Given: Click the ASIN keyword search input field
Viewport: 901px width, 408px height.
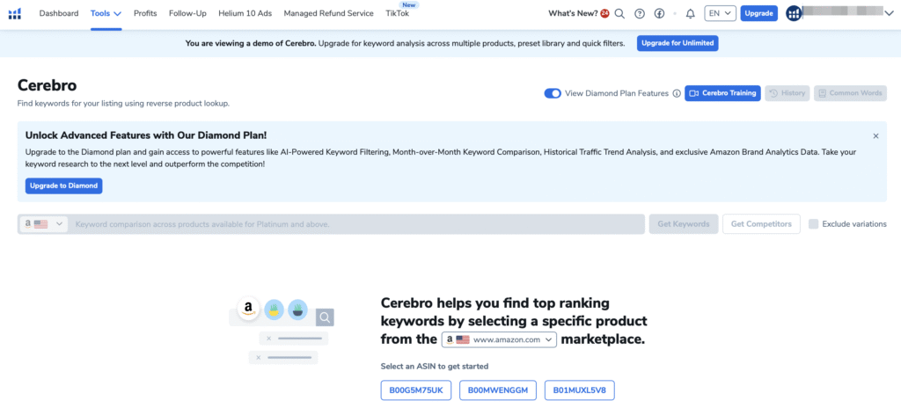Looking at the screenshot, I should tap(356, 224).
